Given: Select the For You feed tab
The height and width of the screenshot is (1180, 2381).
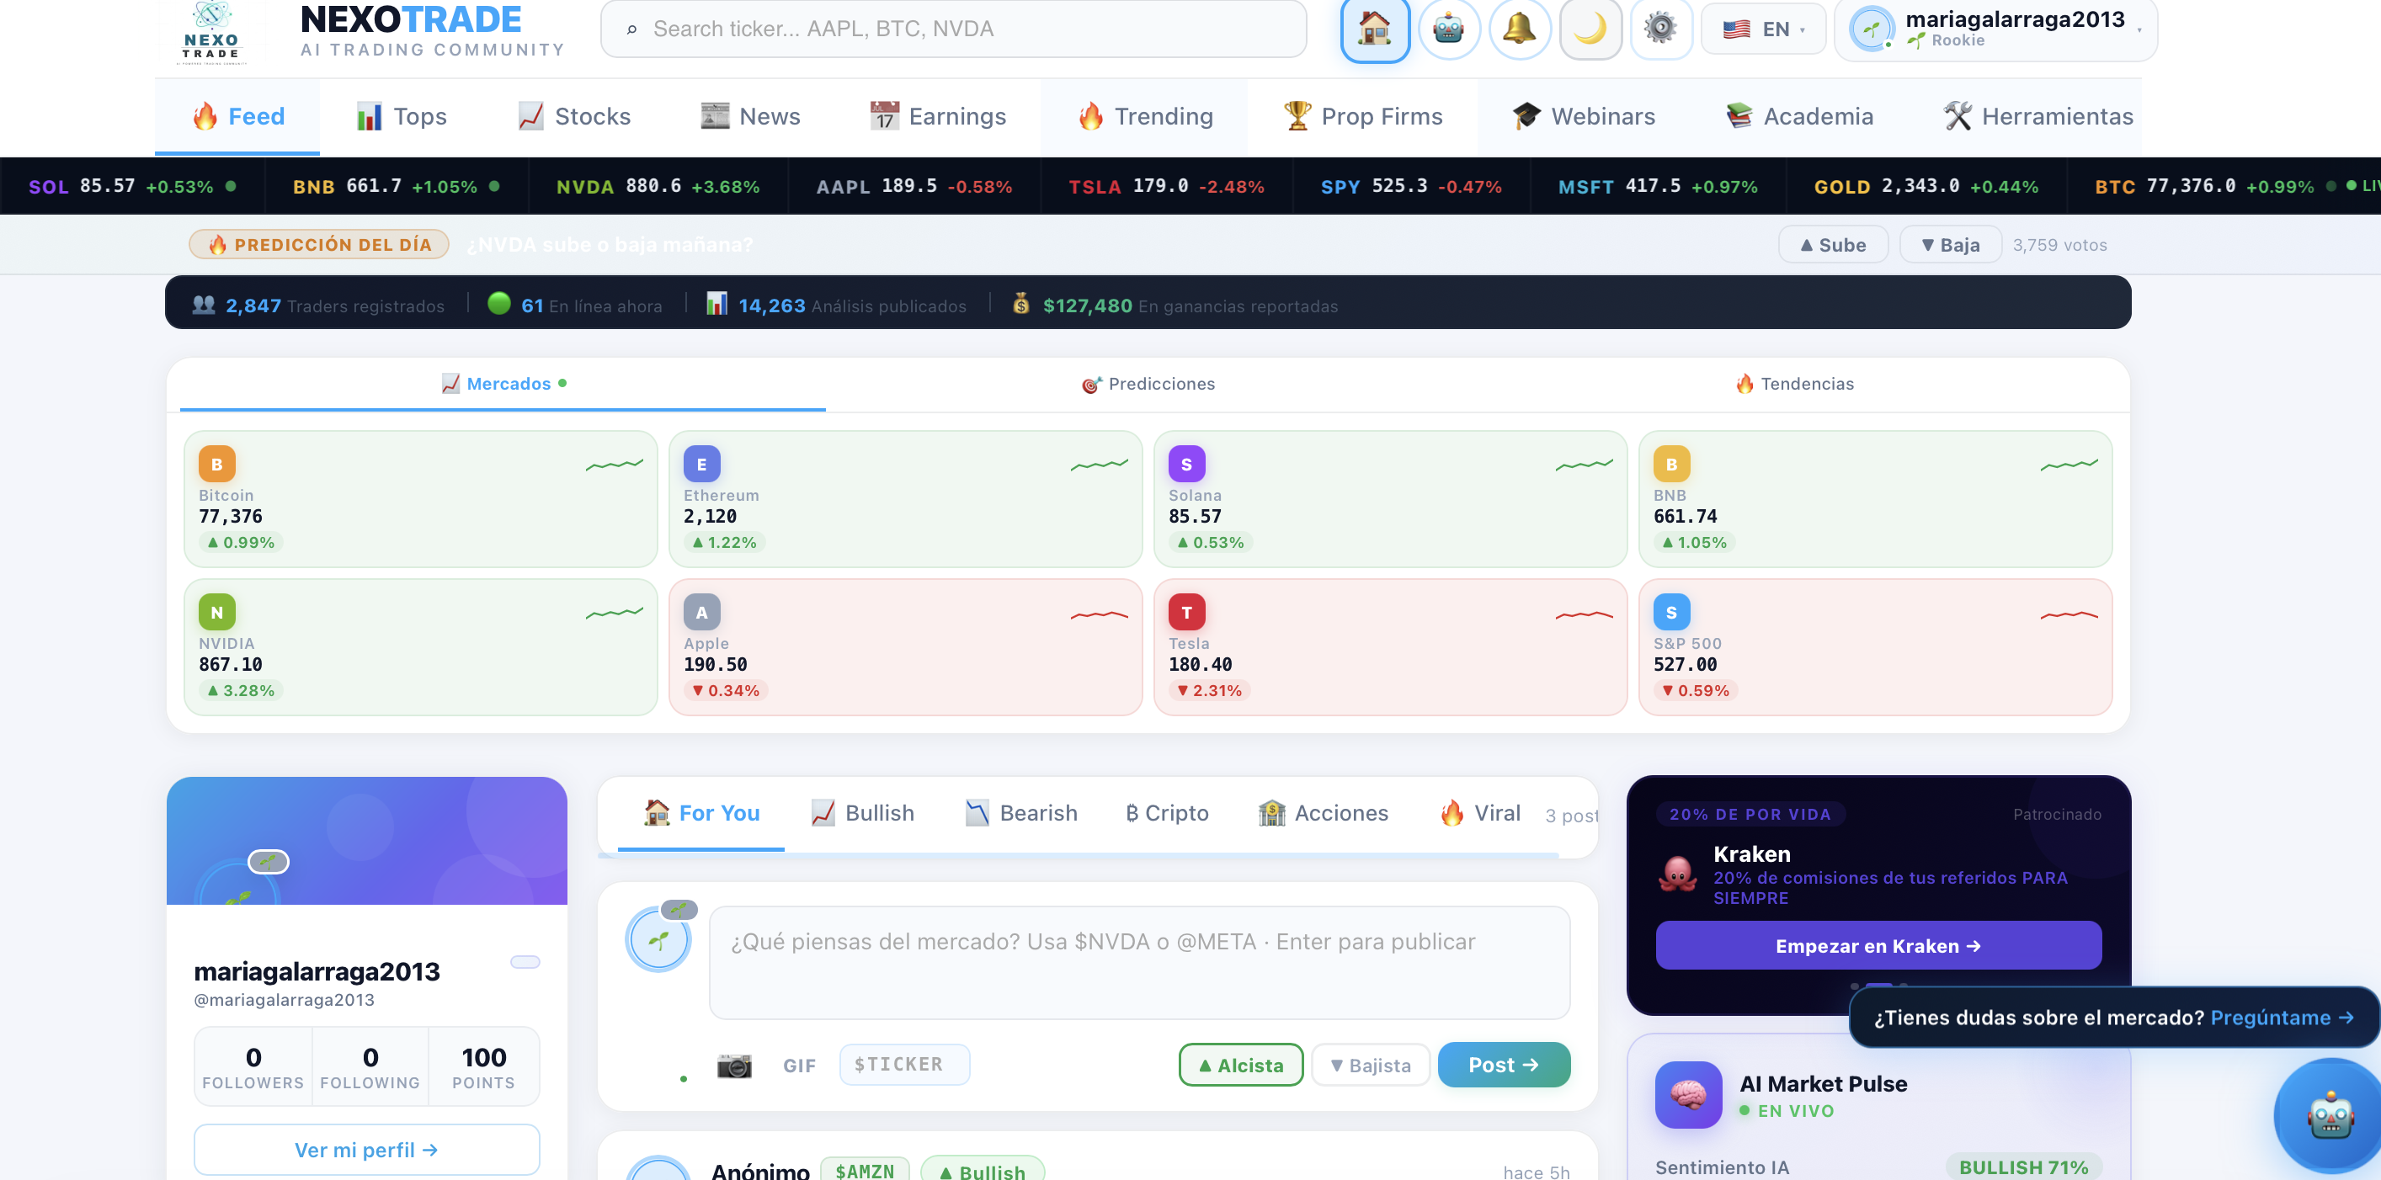Looking at the screenshot, I should (x=701, y=813).
